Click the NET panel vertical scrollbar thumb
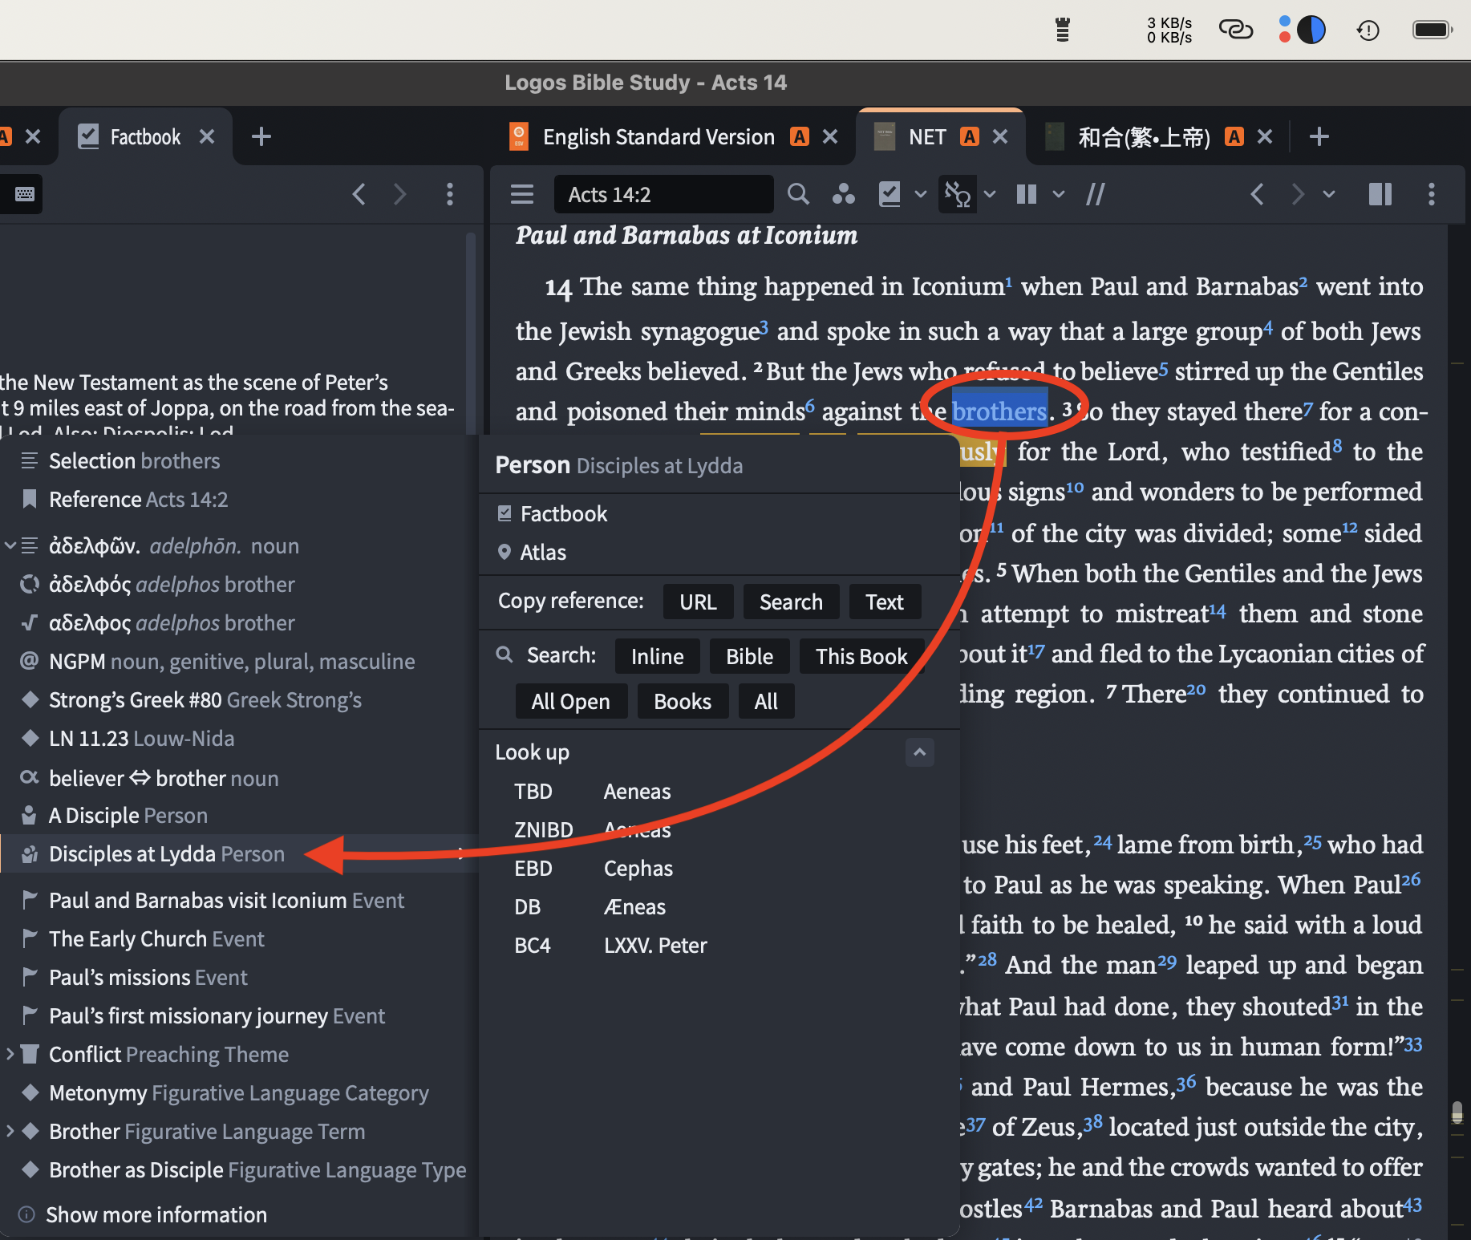 1457,1112
